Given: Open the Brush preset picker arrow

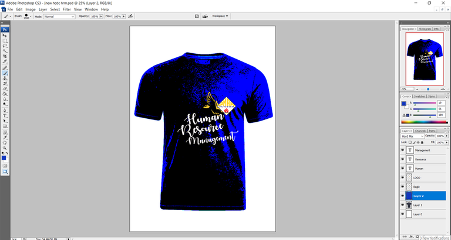Looking at the screenshot, I should (31, 16).
